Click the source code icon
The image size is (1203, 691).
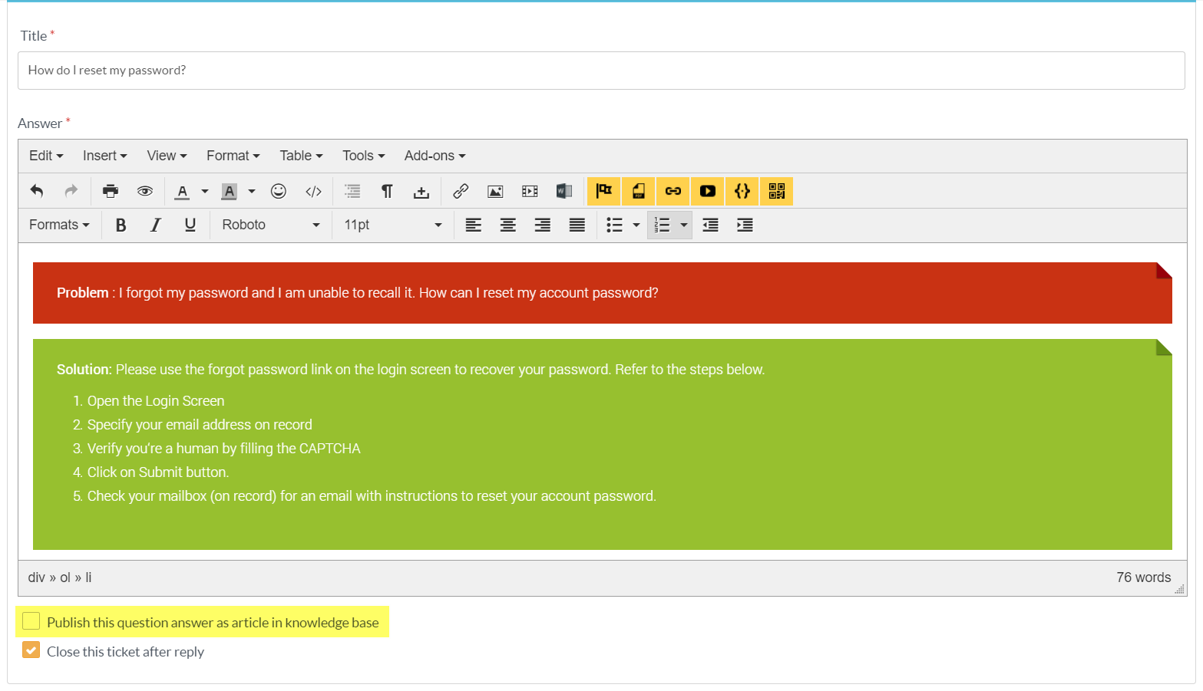[313, 191]
